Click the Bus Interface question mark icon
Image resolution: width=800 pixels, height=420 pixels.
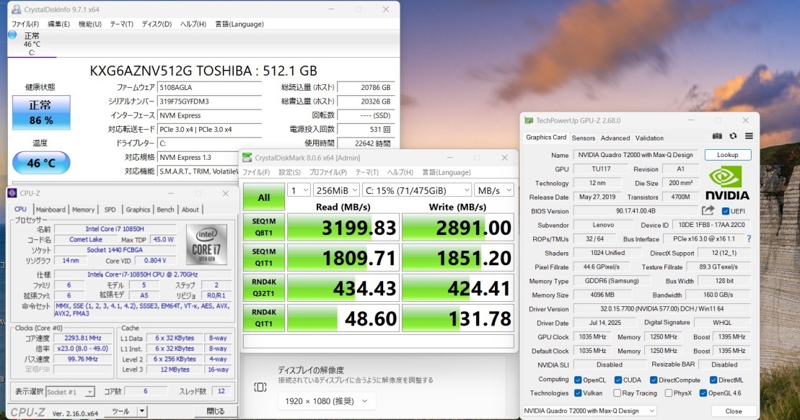[x=749, y=238]
